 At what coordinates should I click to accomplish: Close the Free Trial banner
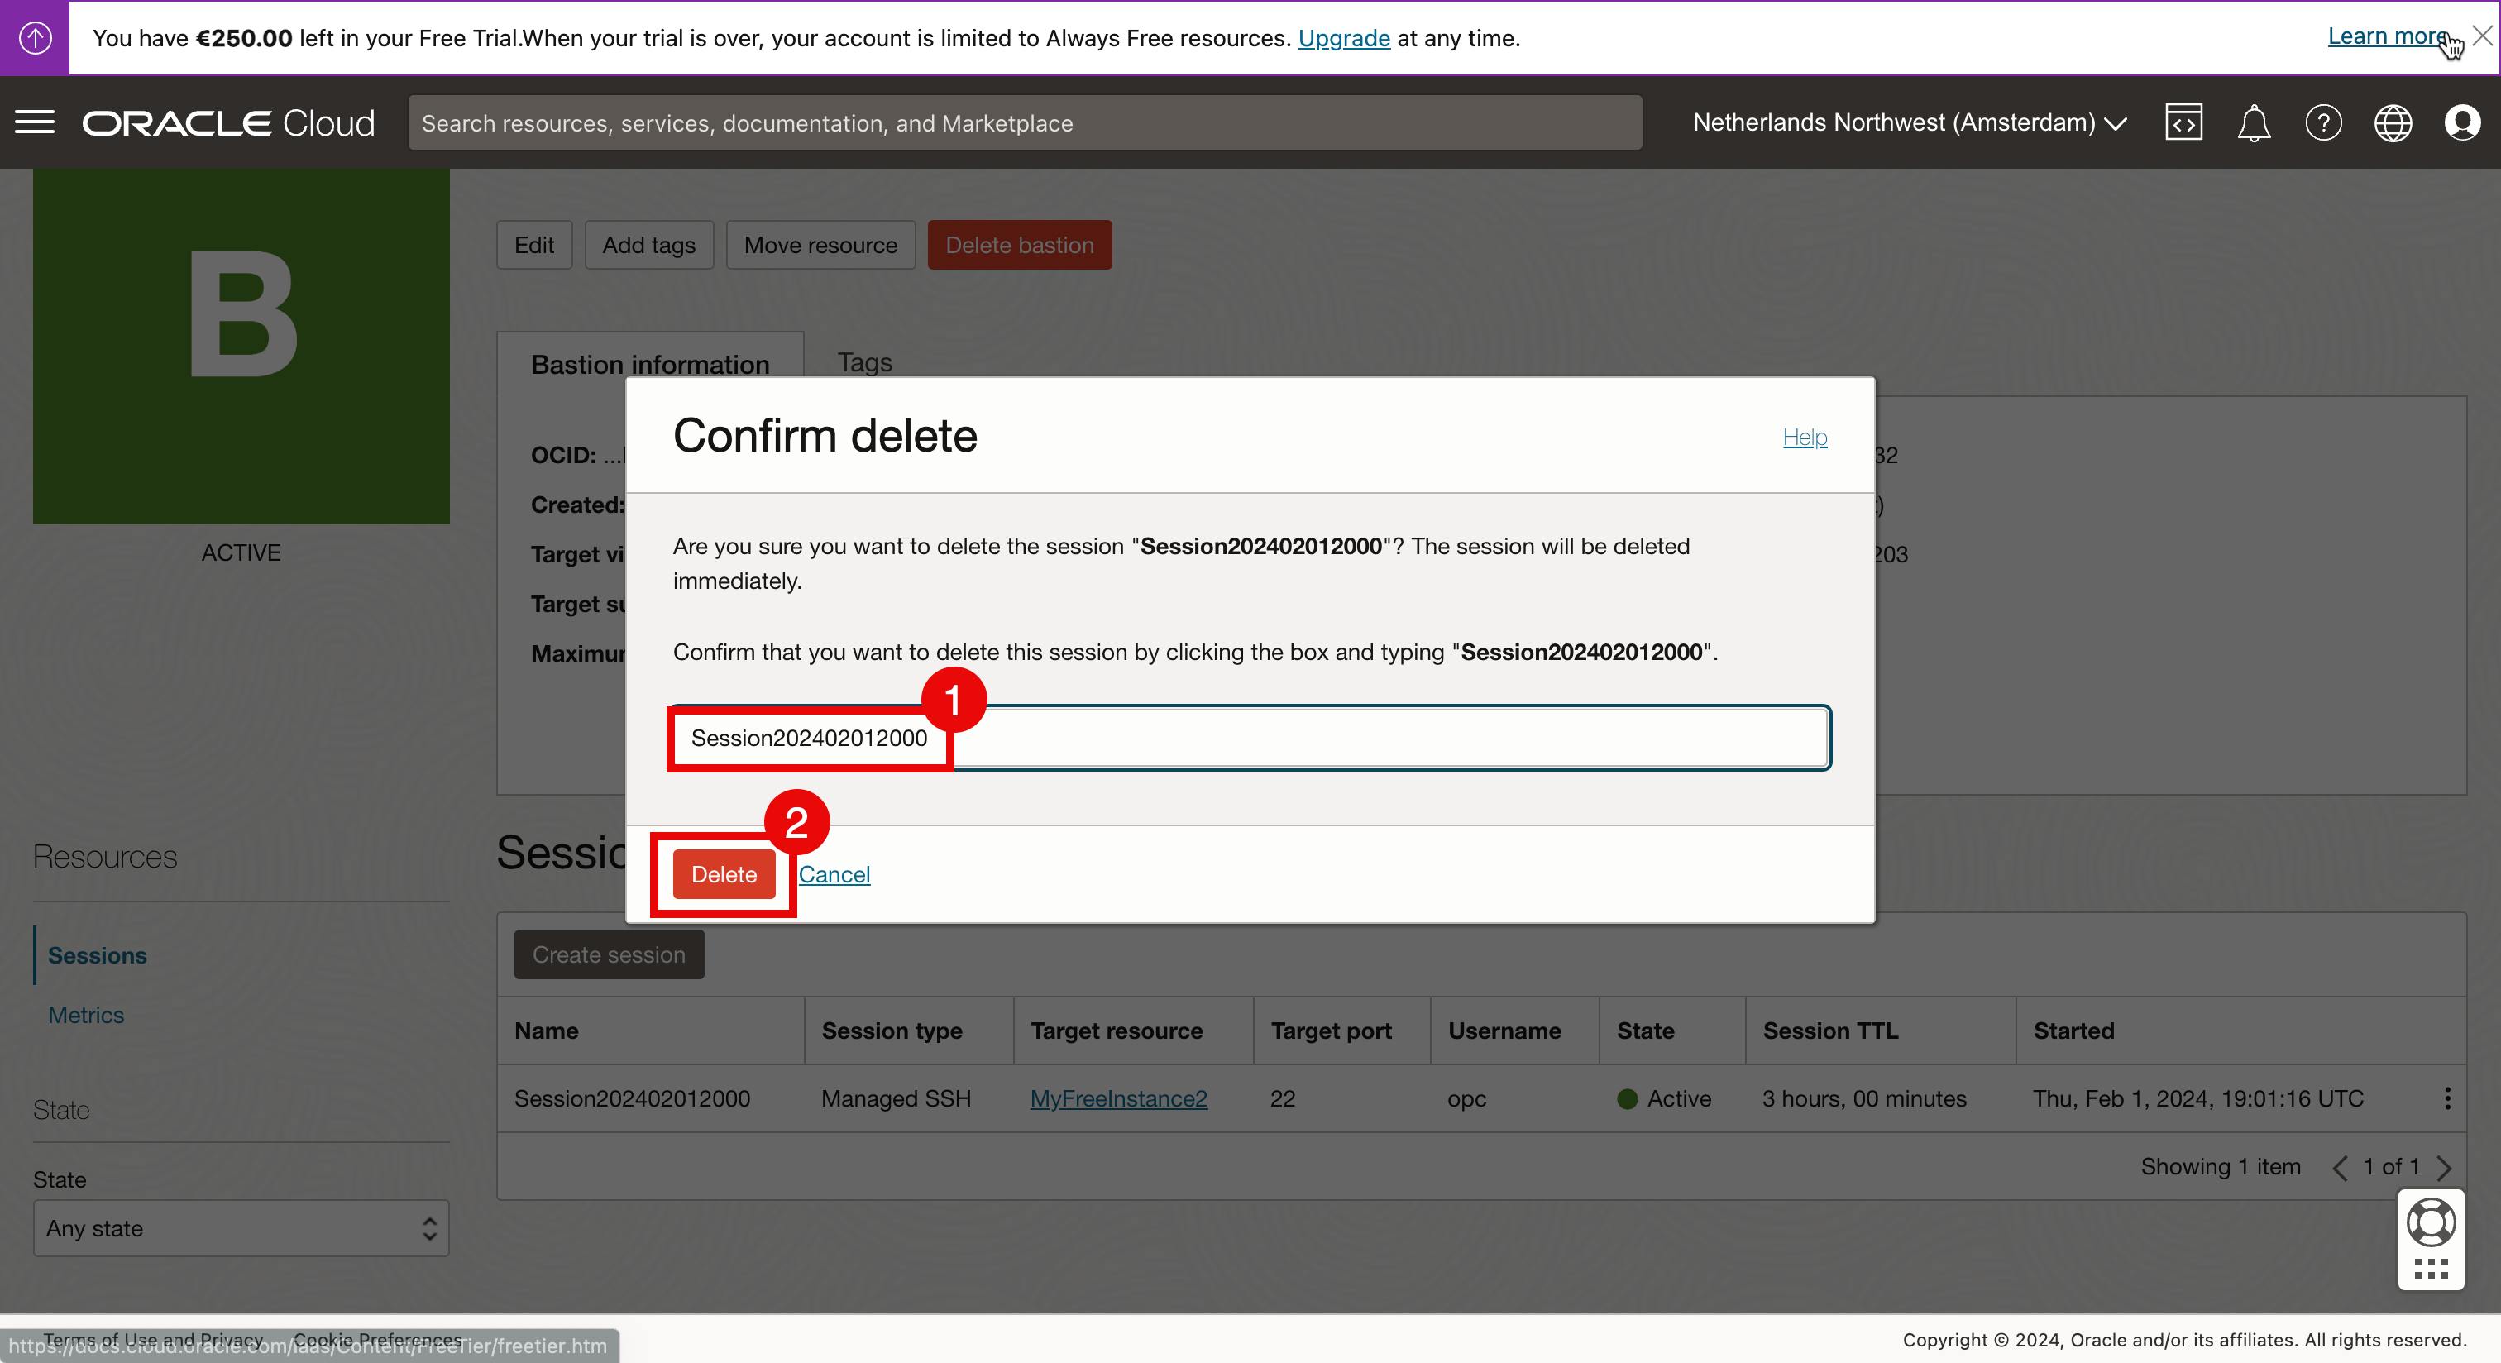[x=2482, y=36]
